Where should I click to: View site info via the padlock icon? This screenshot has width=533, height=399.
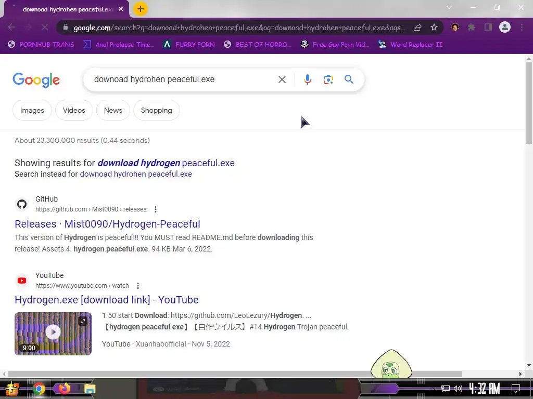click(66, 27)
